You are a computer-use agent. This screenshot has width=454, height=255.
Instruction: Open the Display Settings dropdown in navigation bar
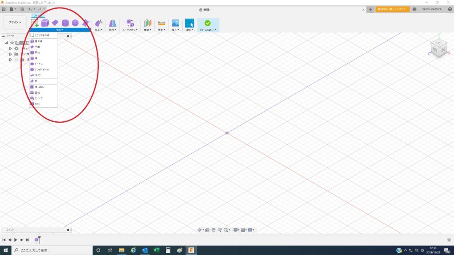236,230
